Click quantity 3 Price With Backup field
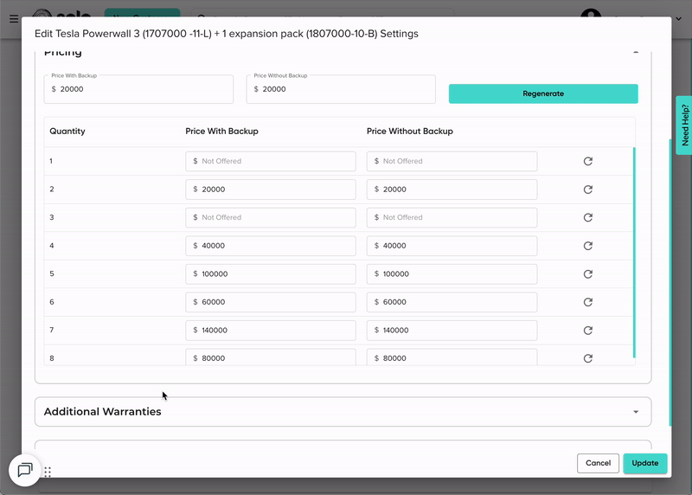Image resolution: width=692 pixels, height=495 pixels. tap(271, 218)
